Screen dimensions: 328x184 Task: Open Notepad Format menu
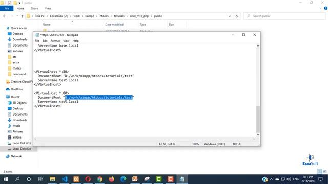click(55, 41)
